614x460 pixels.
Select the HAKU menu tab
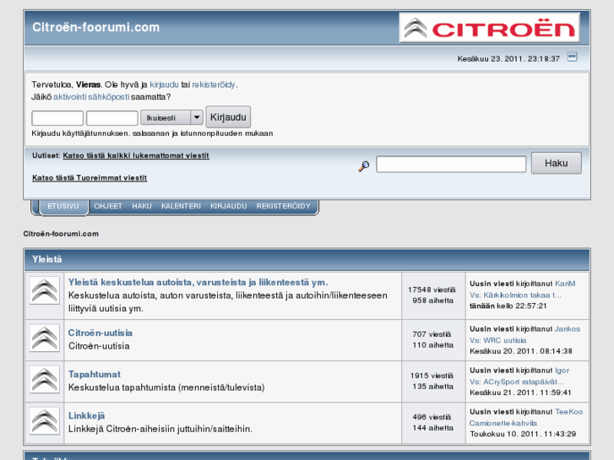point(142,206)
